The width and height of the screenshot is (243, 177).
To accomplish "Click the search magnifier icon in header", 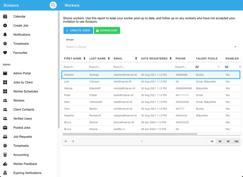I will pyautogui.click(x=53, y=5).
